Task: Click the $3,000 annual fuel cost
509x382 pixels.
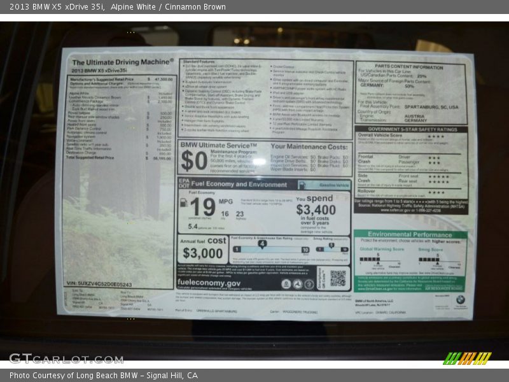Action: coord(203,253)
